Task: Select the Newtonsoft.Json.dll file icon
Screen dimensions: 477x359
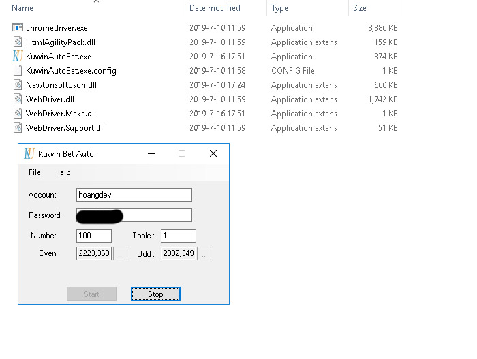Action: [18, 85]
